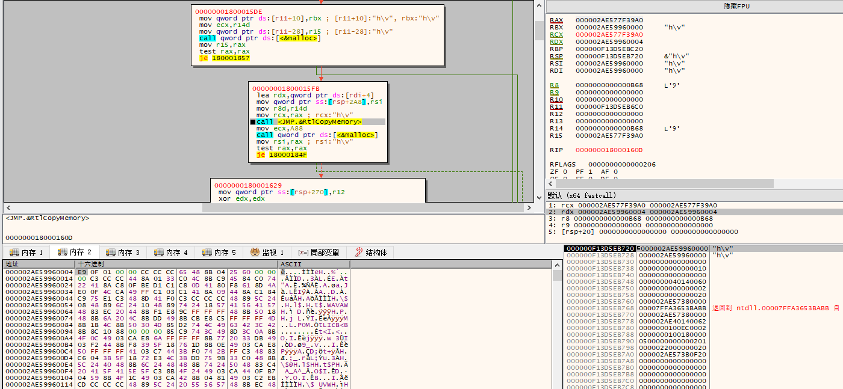Select the mov r15,rax instruction

222,45
